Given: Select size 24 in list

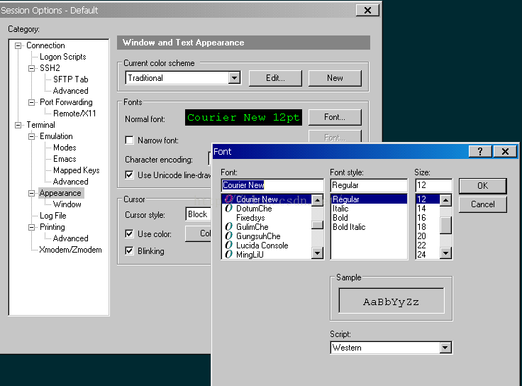Looking at the screenshot, I should coord(421,255).
